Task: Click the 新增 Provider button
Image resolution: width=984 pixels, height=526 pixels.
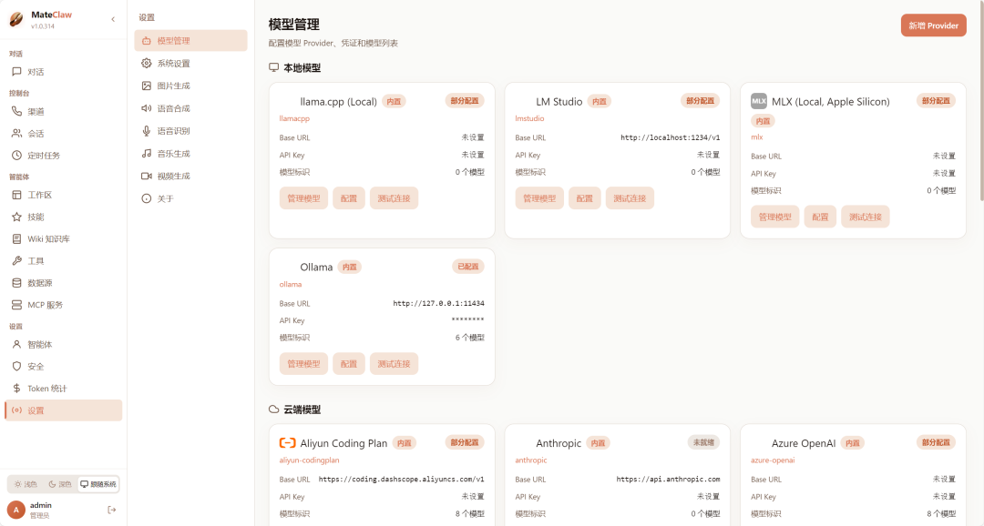Action: [x=933, y=25]
